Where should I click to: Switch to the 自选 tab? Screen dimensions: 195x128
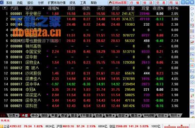pos(99,115)
